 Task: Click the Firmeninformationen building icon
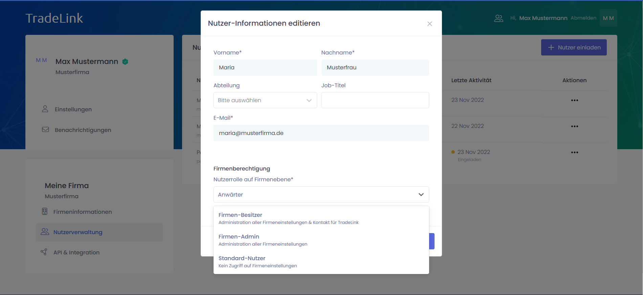point(45,211)
